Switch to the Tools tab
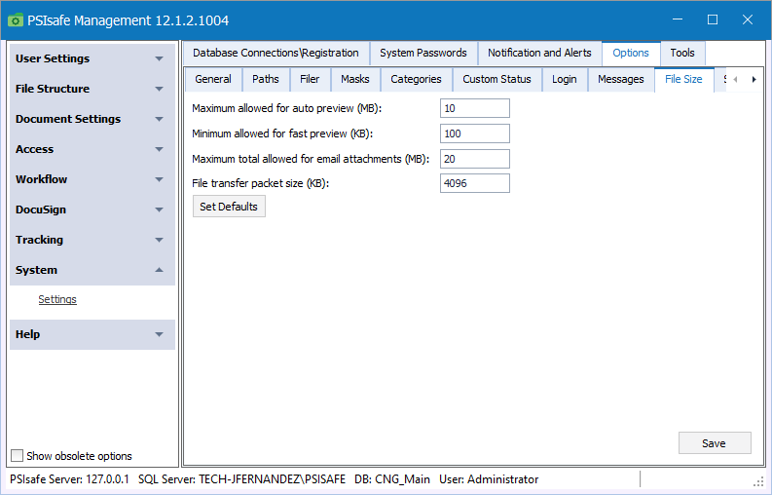This screenshot has height=495, width=772. [682, 53]
